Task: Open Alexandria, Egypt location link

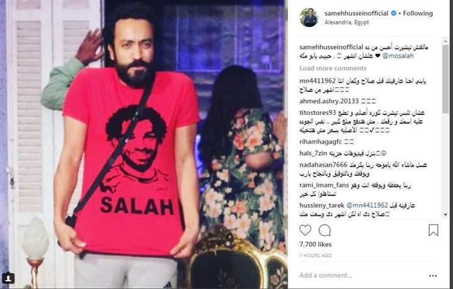Action: pos(347,22)
